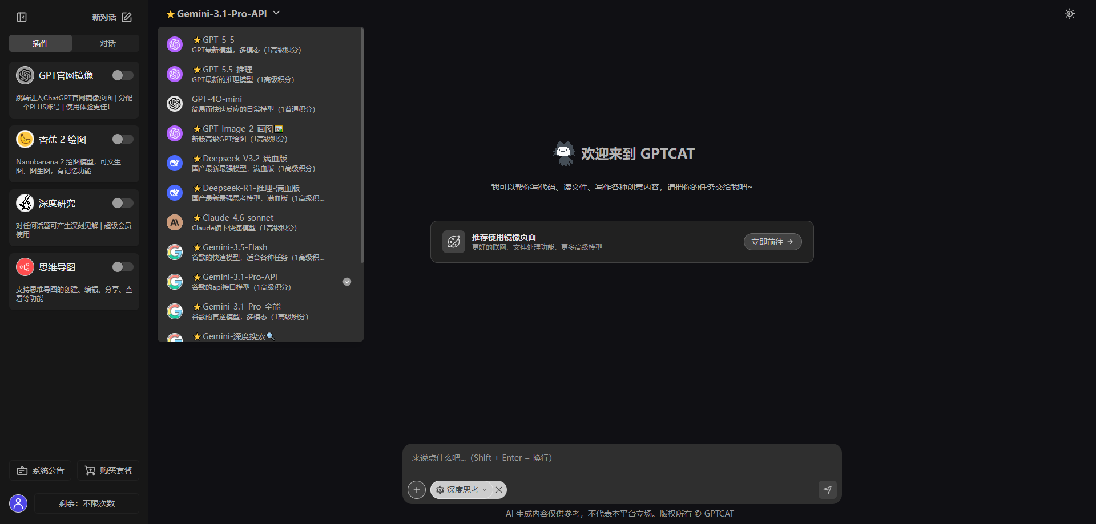Choose Claude-4.6-sonnet in the model list
Image resolution: width=1096 pixels, height=524 pixels.
(x=260, y=222)
